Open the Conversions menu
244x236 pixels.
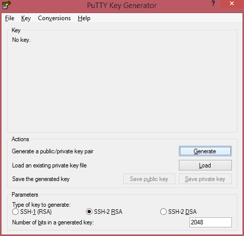(x=54, y=18)
